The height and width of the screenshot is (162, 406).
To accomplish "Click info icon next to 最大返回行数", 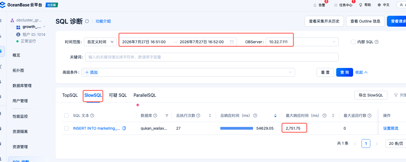I will pos(369,116).
